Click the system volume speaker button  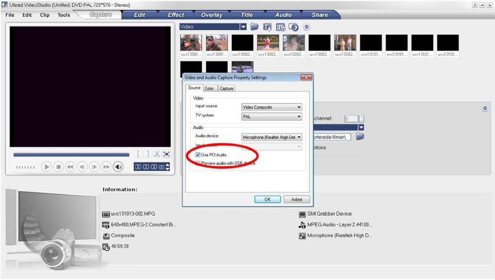(119, 167)
